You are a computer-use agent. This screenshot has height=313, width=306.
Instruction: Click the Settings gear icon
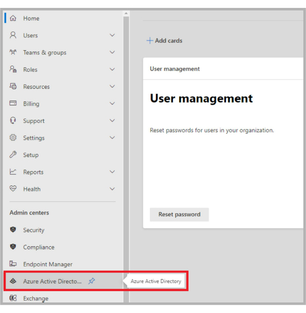pos(13,138)
